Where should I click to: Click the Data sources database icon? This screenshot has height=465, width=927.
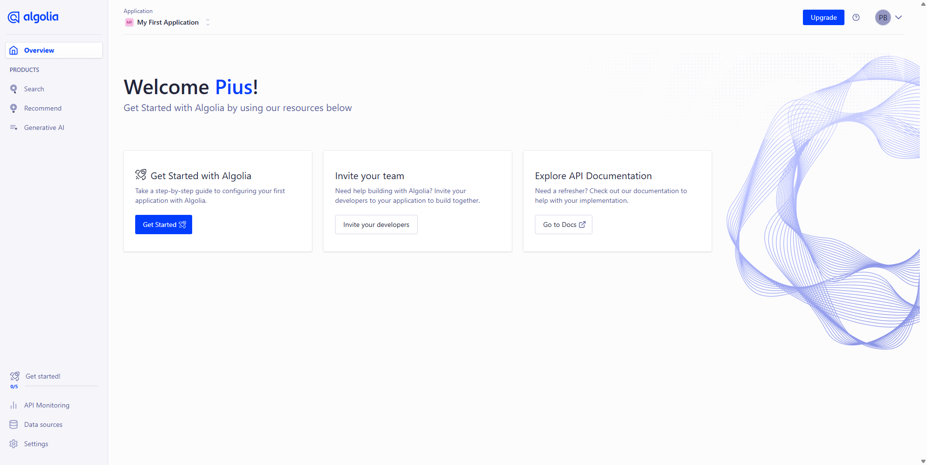tap(14, 424)
